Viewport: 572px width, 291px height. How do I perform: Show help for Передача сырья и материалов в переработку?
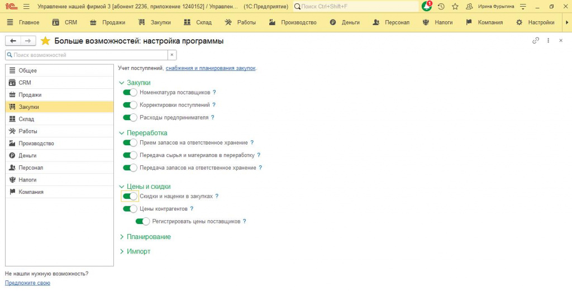pos(259,155)
